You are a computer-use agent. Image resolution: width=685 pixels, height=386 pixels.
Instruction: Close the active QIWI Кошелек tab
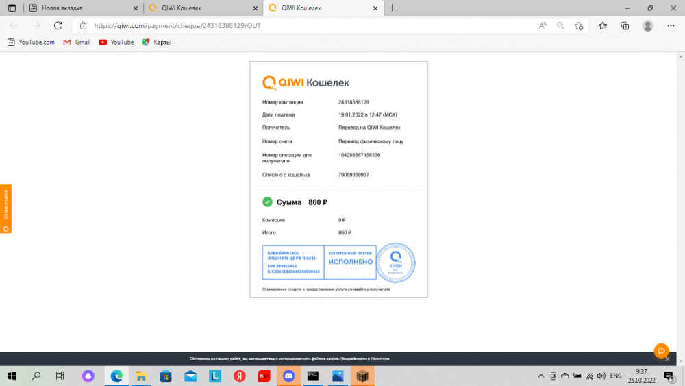coord(375,8)
